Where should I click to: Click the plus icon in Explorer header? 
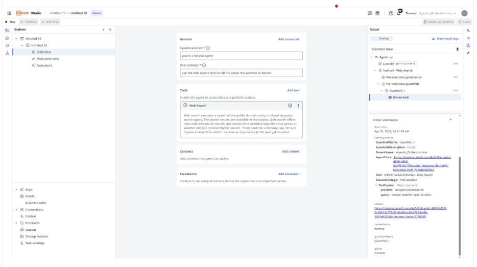pos(104,30)
